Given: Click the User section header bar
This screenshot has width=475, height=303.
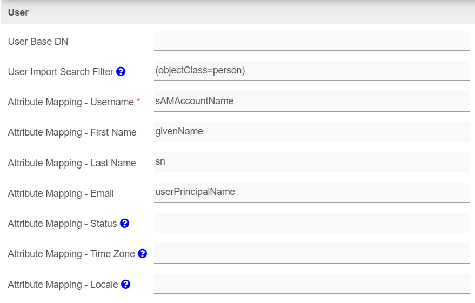Looking at the screenshot, I should (238, 12).
